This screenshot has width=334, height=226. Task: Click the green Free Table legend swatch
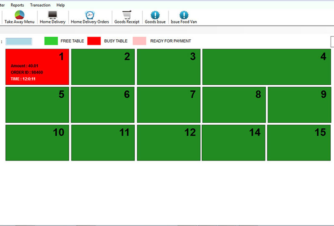(x=51, y=41)
